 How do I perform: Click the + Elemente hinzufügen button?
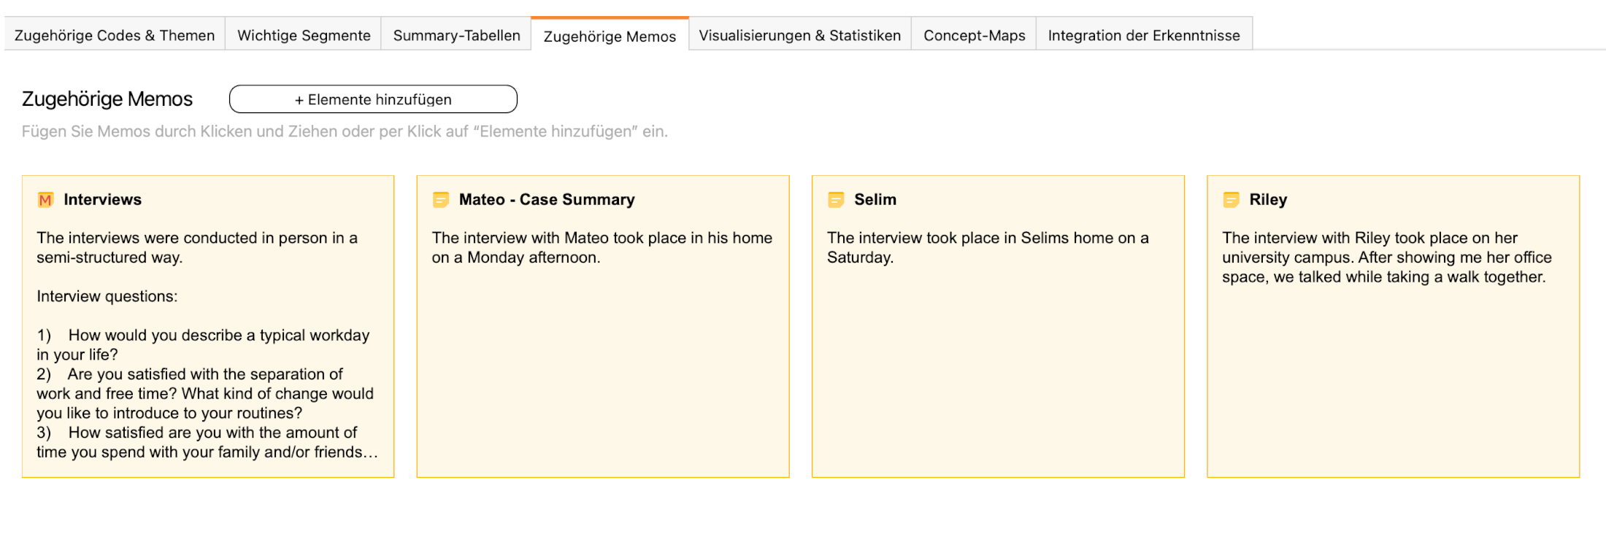pos(373,99)
